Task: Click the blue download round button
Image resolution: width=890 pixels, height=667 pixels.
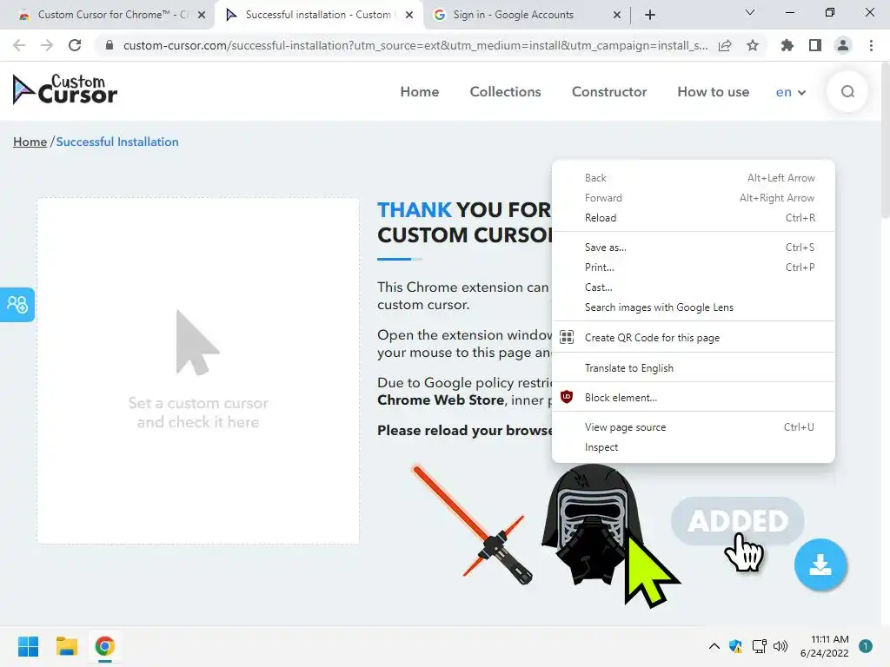Action: (x=820, y=565)
